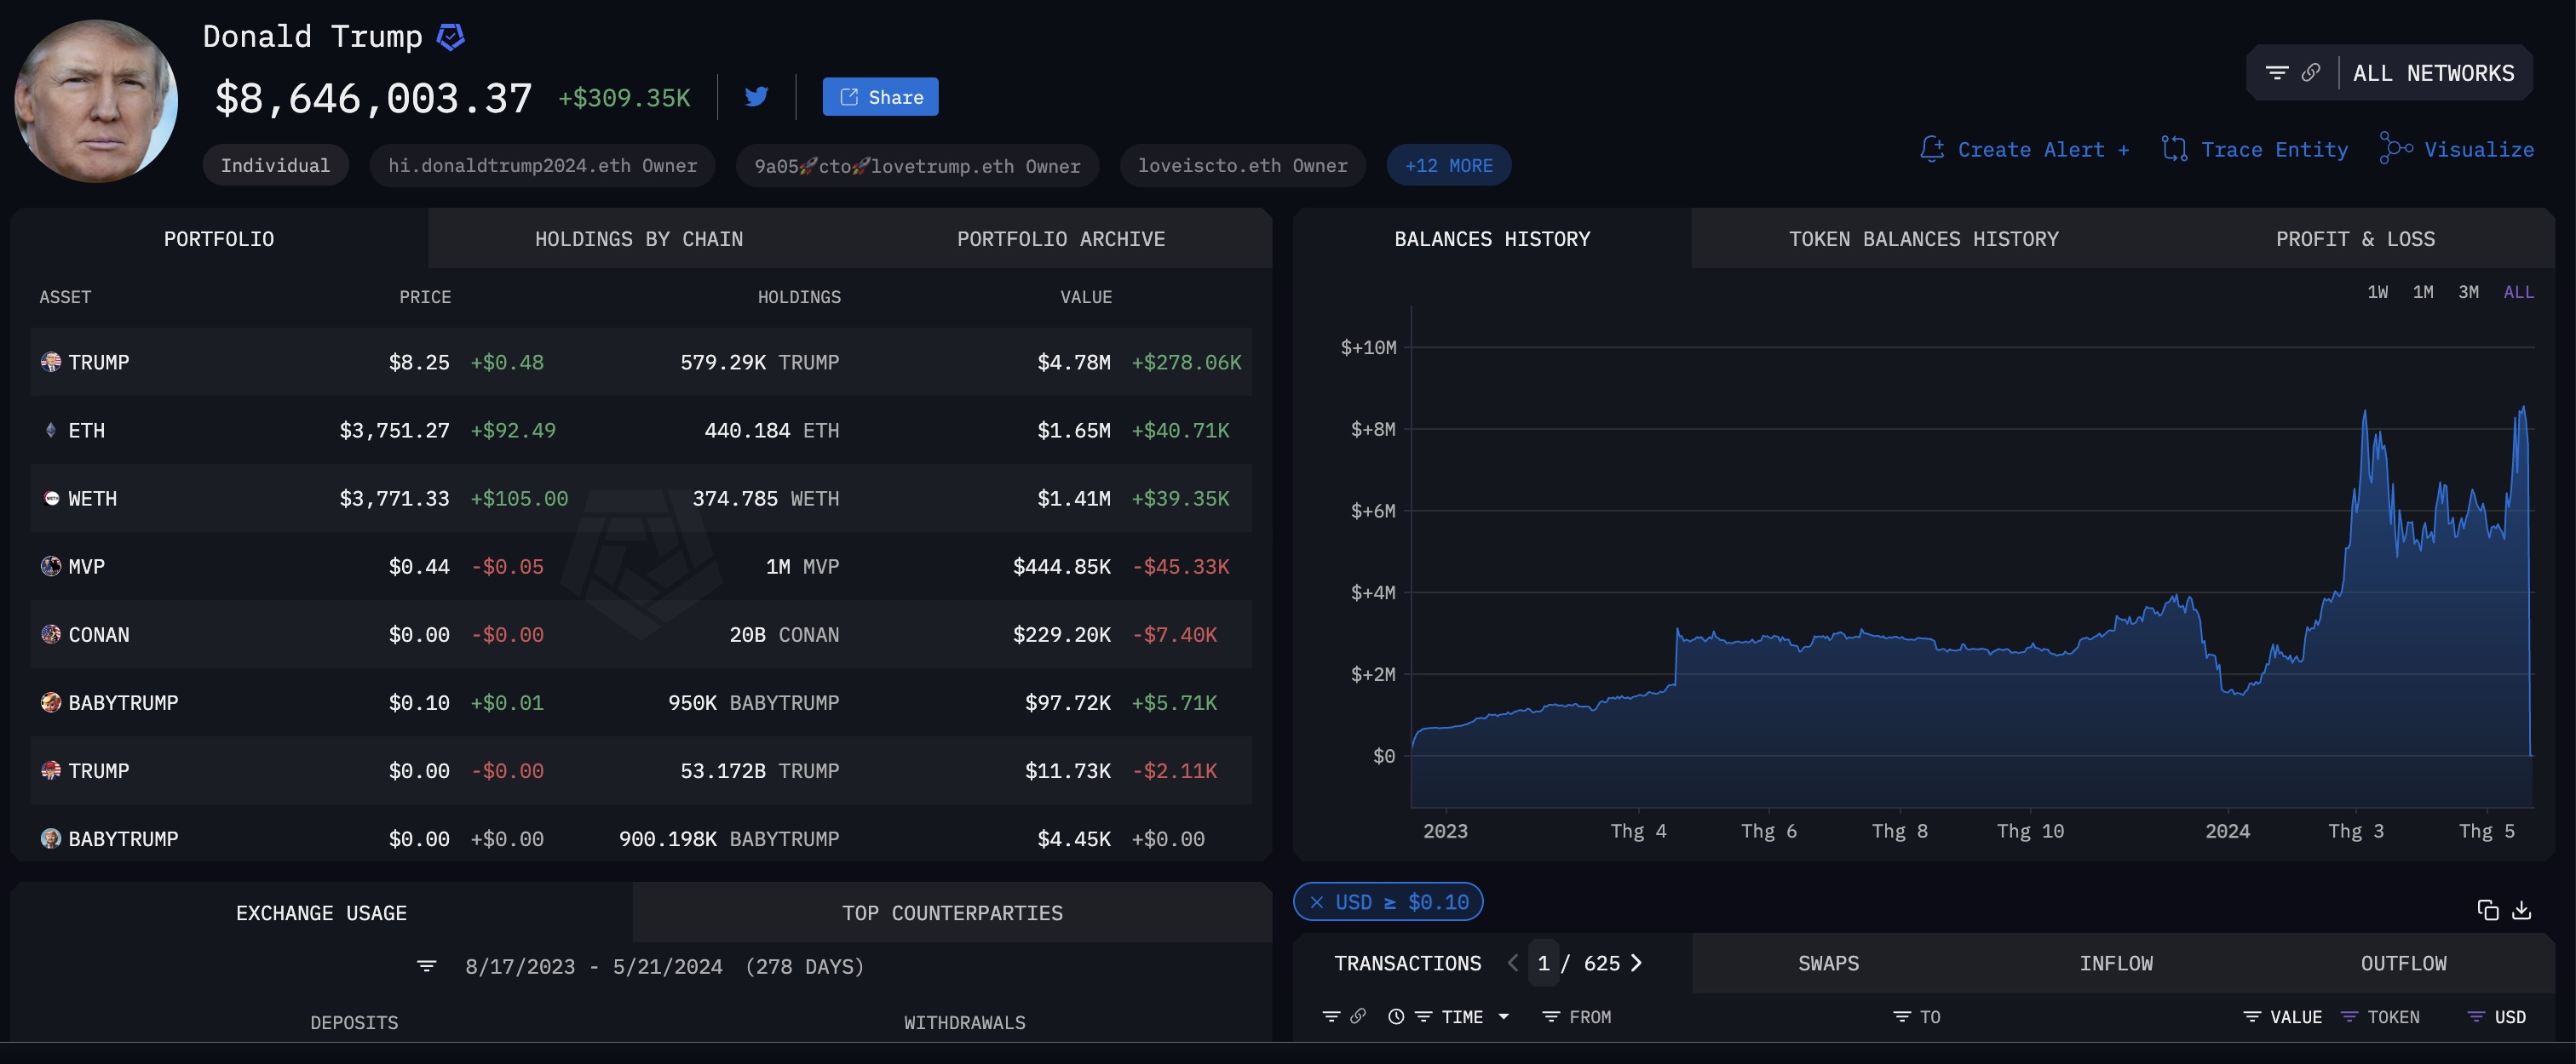Expand the +12 MORE tags
The height and width of the screenshot is (1064, 2576).
(x=1448, y=165)
